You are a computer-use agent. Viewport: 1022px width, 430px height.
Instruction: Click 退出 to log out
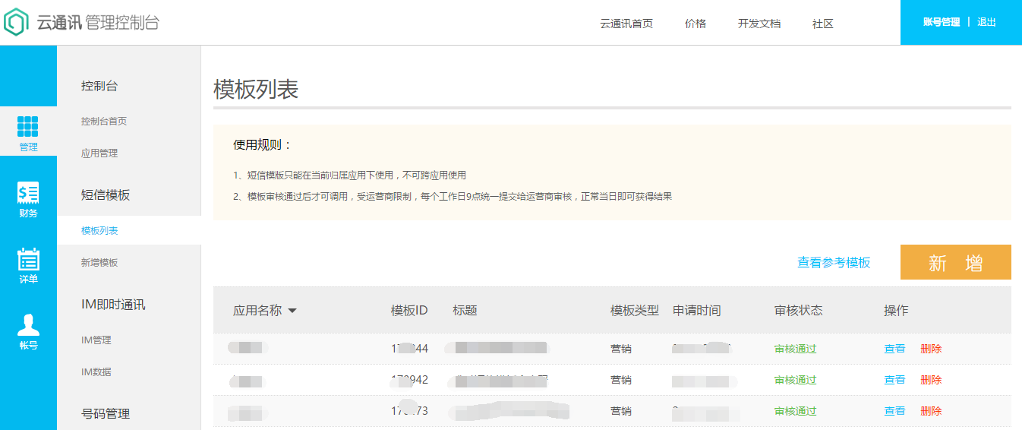pos(987,22)
